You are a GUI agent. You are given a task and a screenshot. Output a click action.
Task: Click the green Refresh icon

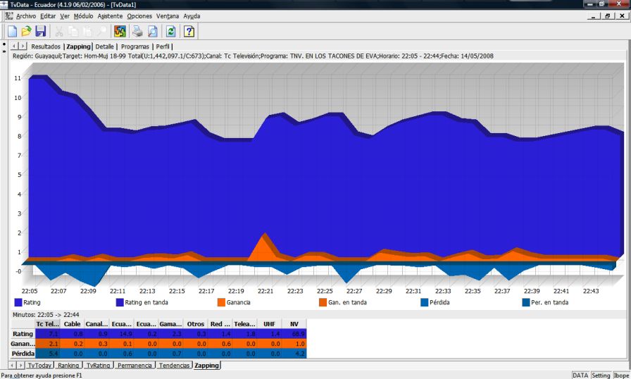point(170,32)
